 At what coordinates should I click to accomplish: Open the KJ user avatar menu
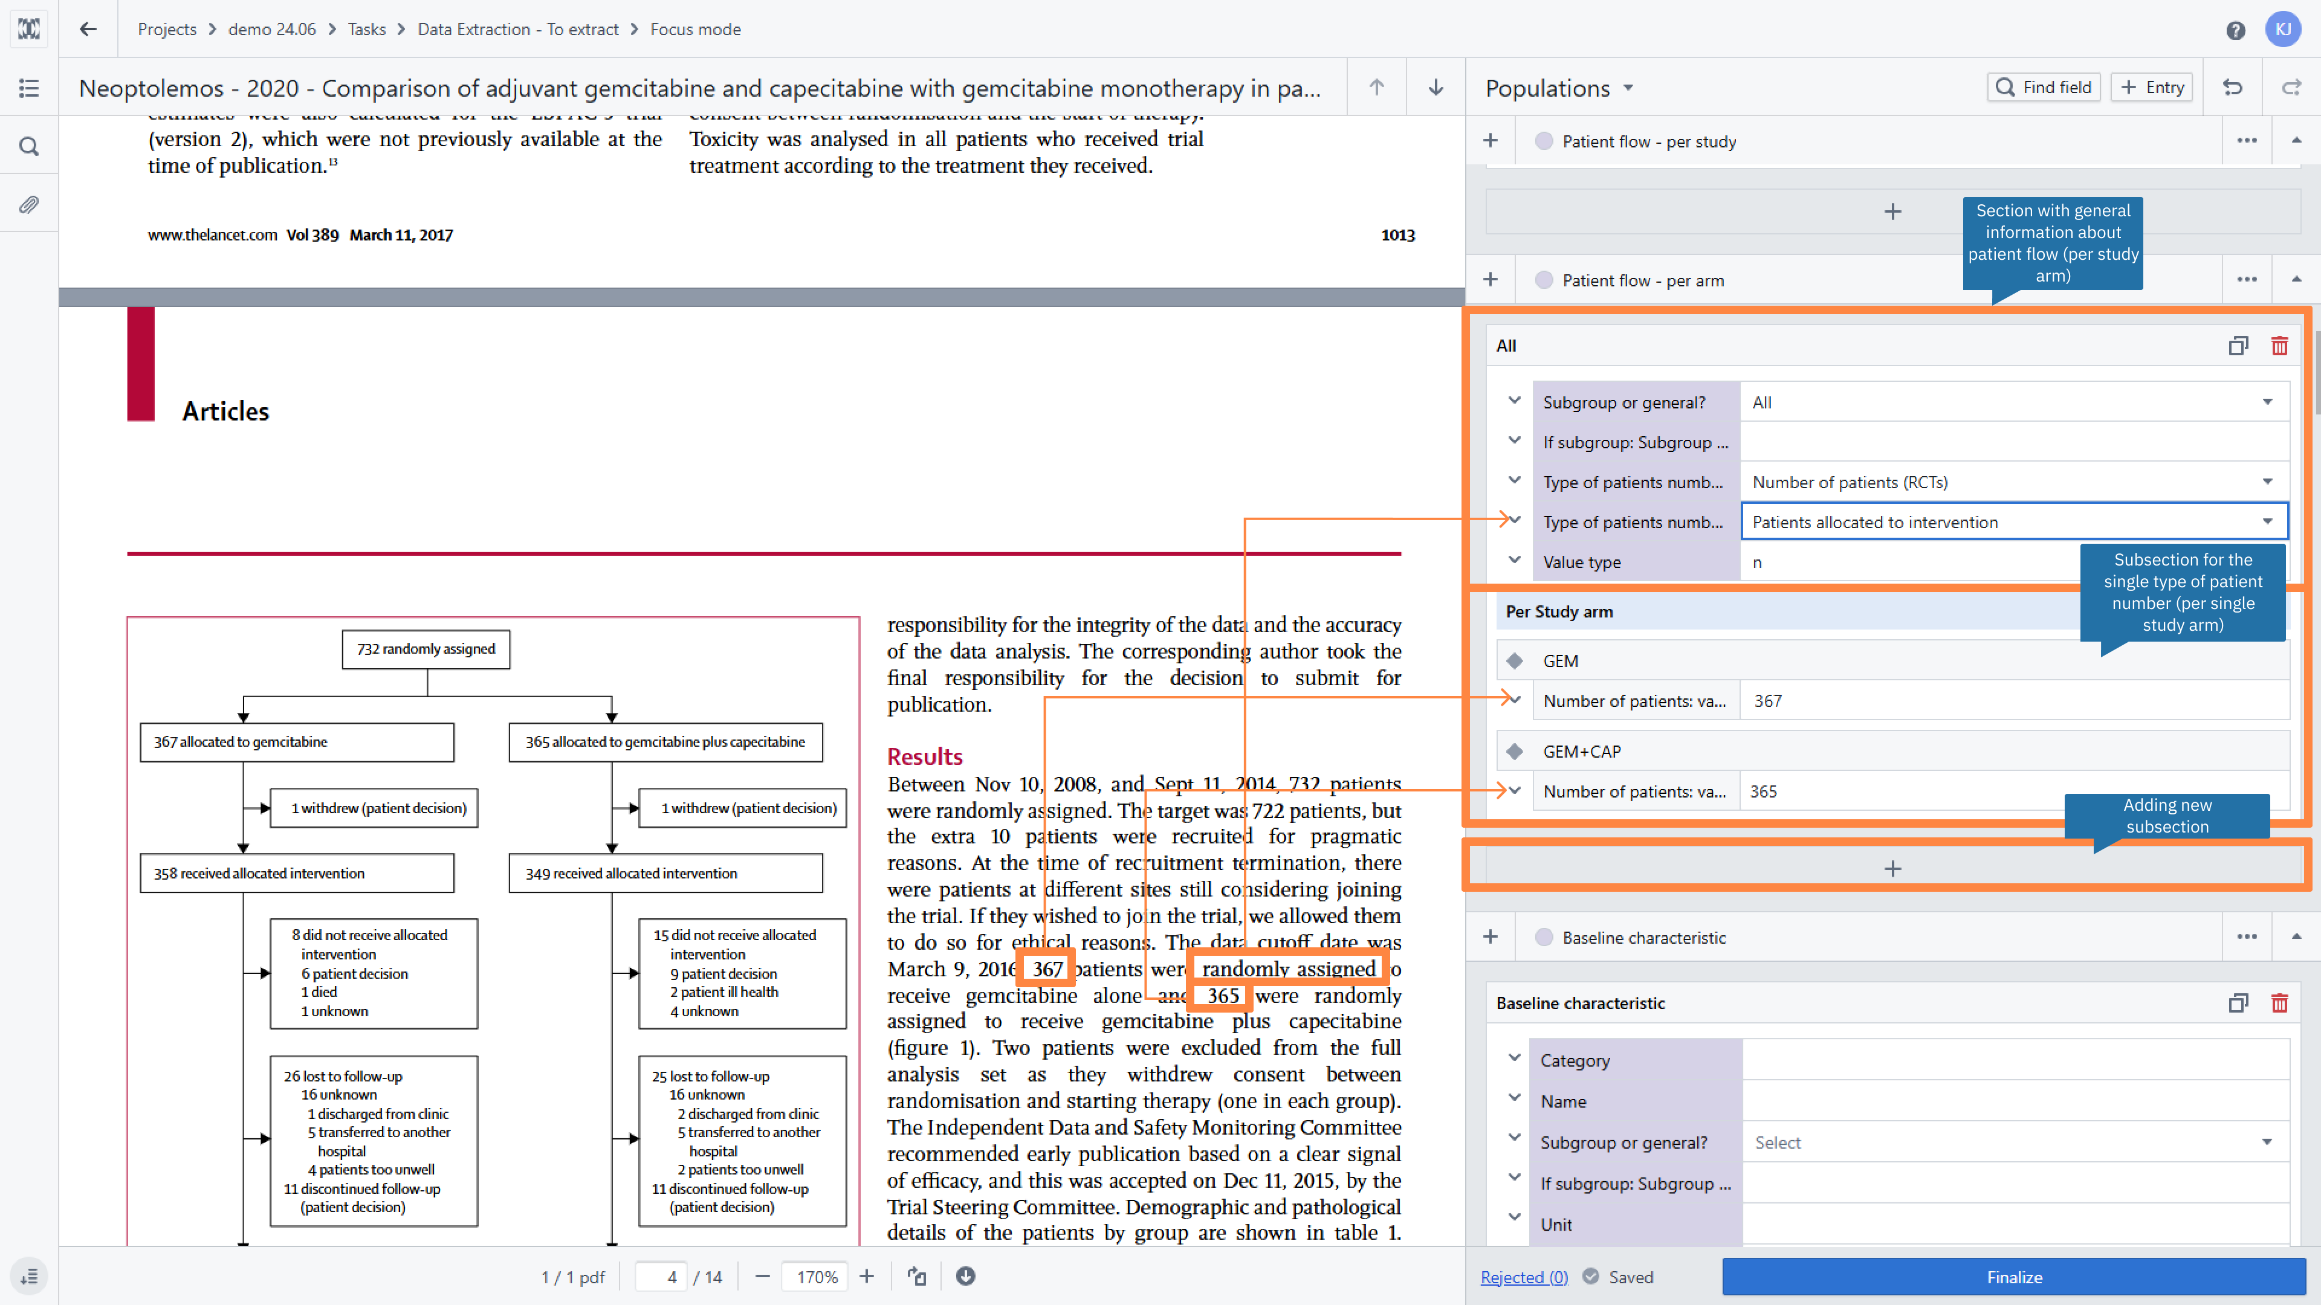[x=2282, y=29]
